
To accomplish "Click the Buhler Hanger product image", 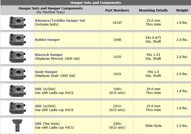I will pos(17,40).
